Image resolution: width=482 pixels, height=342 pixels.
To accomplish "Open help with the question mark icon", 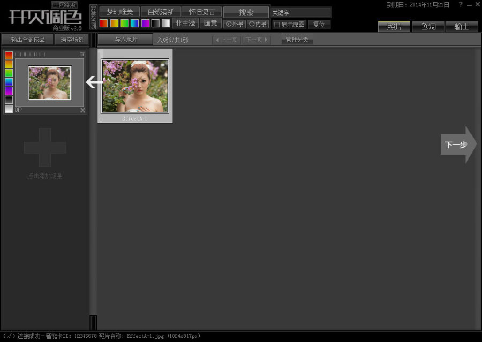I will (x=461, y=4).
